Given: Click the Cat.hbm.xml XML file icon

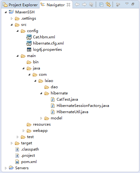Looking at the screenshot, I should (x=29, y=37).
